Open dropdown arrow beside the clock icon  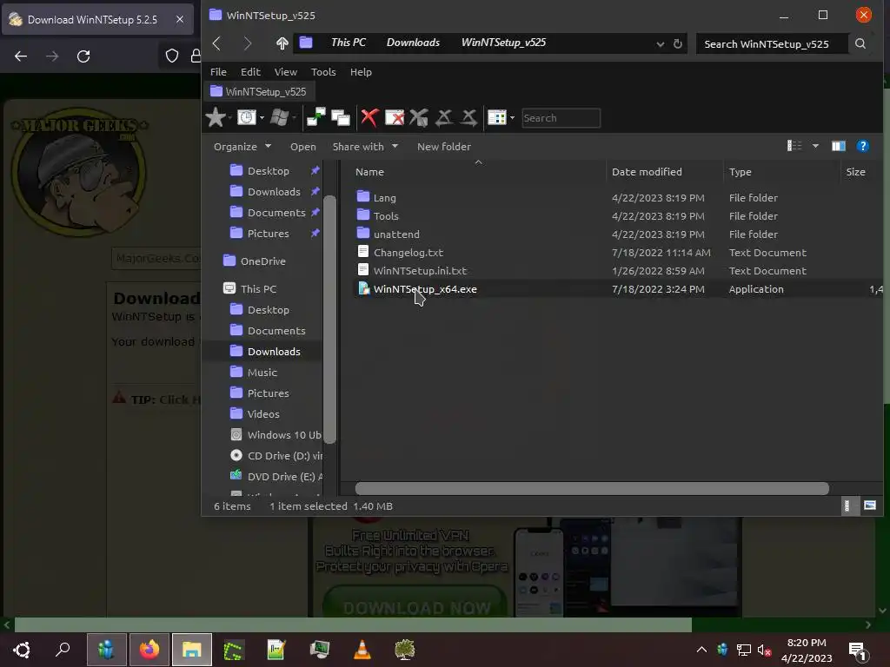(262, 118)
